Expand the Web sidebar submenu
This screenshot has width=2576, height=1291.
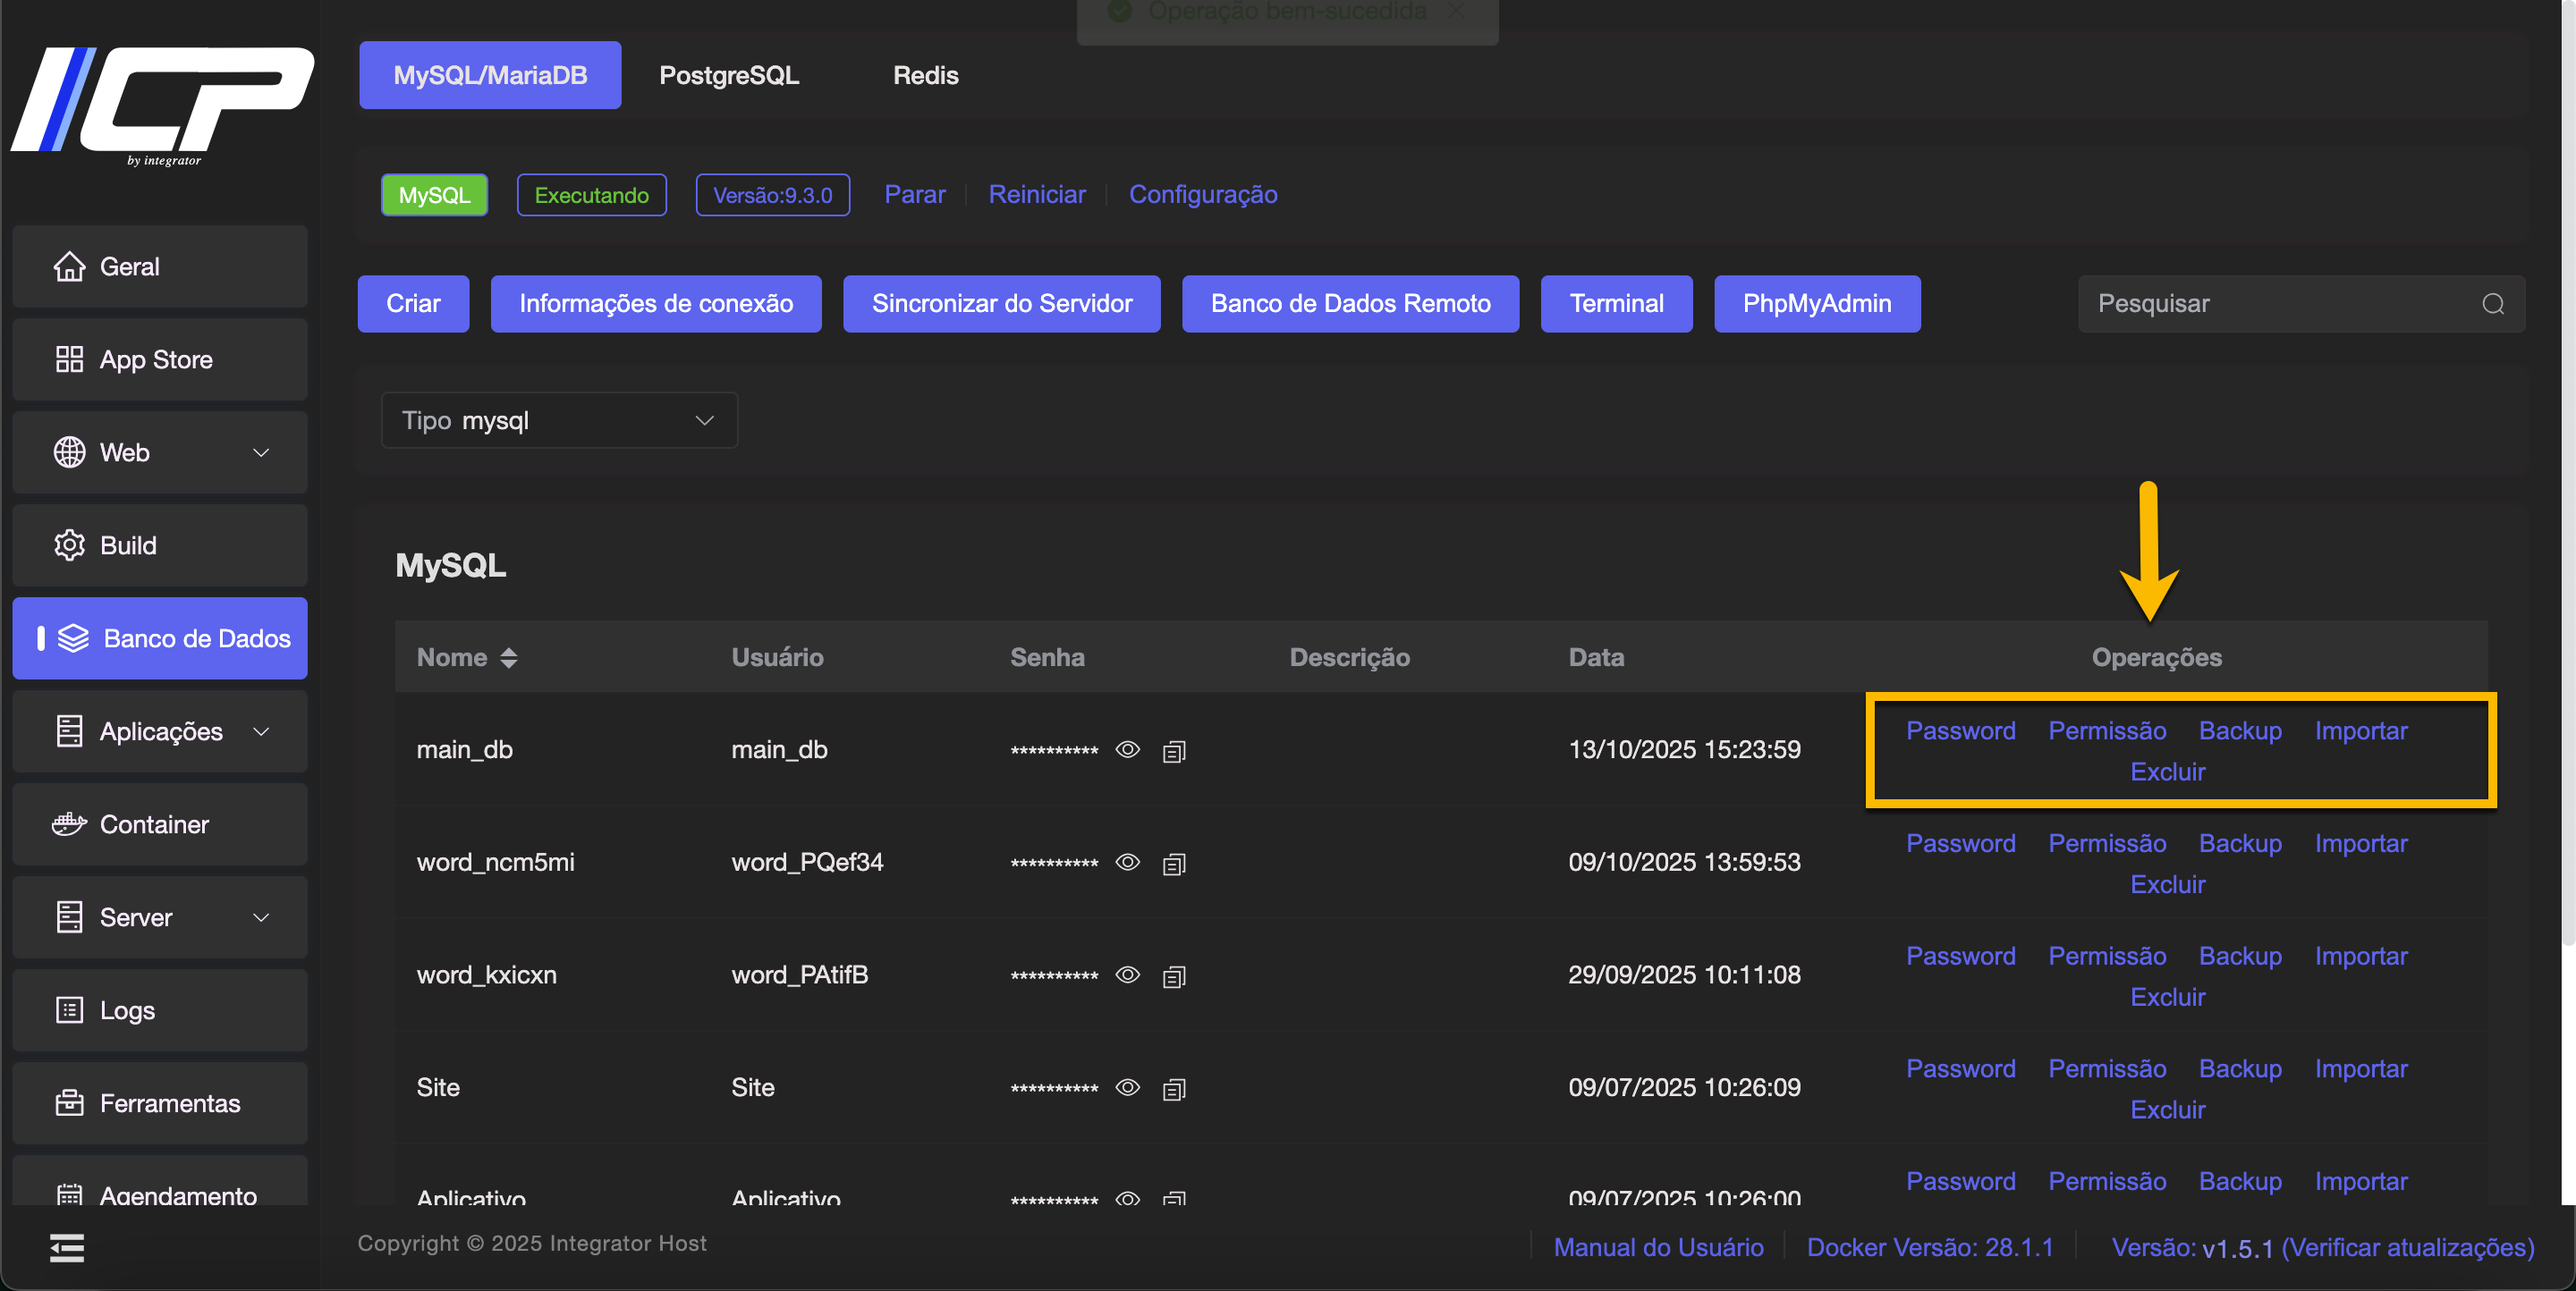pos(261,452)
